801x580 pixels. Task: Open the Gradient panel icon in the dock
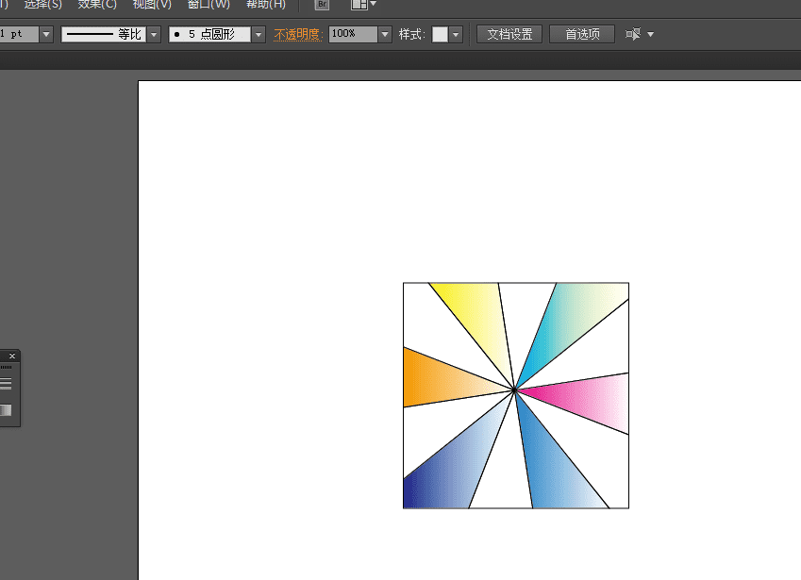pyautogui.click(x=6, y=410)
